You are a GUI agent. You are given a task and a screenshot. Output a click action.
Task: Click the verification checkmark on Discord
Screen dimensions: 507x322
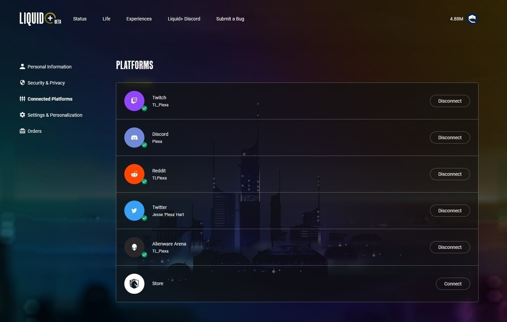(144, 145)
